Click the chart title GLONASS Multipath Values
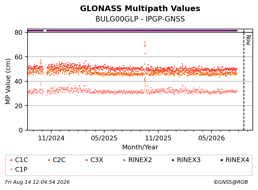 click(x=140, y=9)
